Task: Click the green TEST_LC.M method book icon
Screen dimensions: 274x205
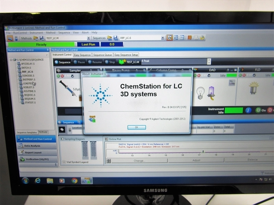Action: pos(122,62)
